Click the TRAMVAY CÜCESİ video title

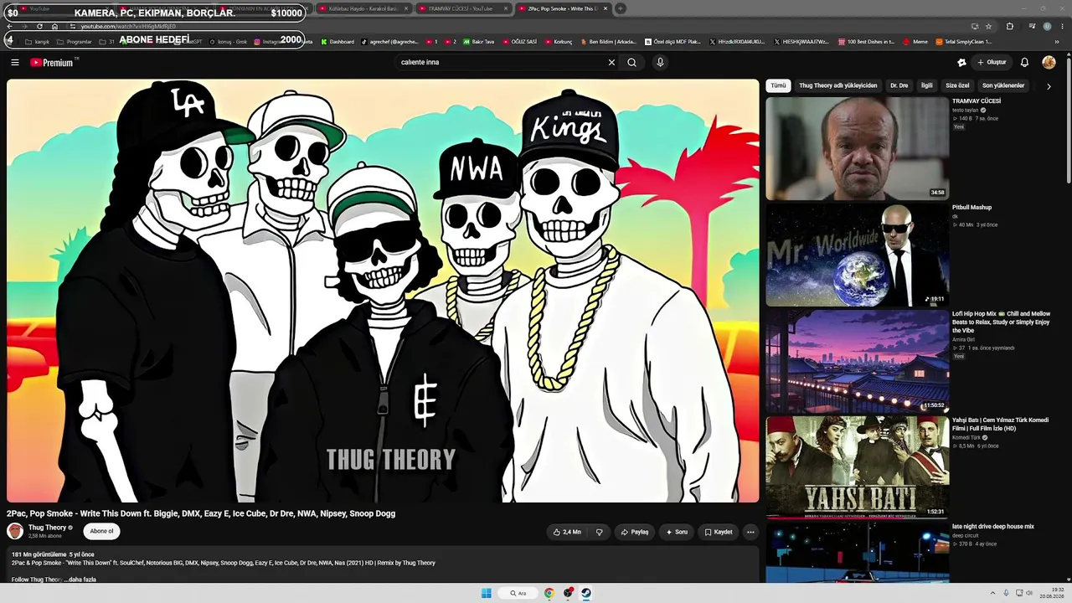[977, 101]
